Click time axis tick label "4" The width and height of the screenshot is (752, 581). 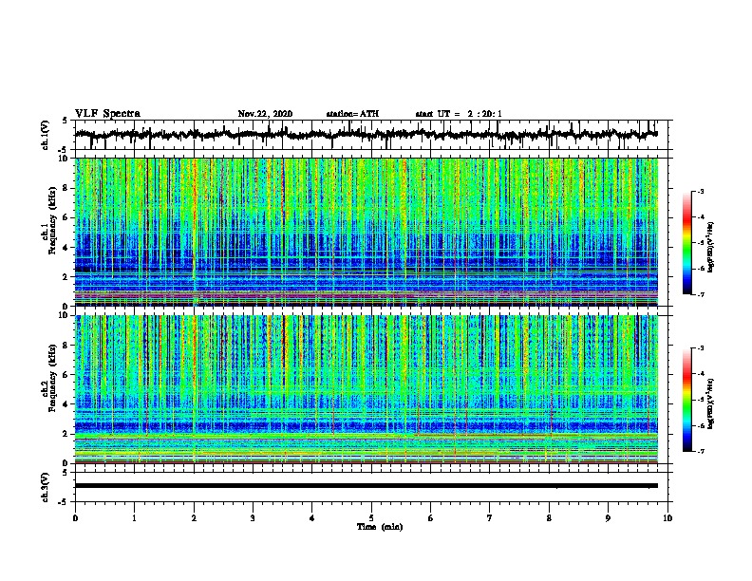[312, 518]
